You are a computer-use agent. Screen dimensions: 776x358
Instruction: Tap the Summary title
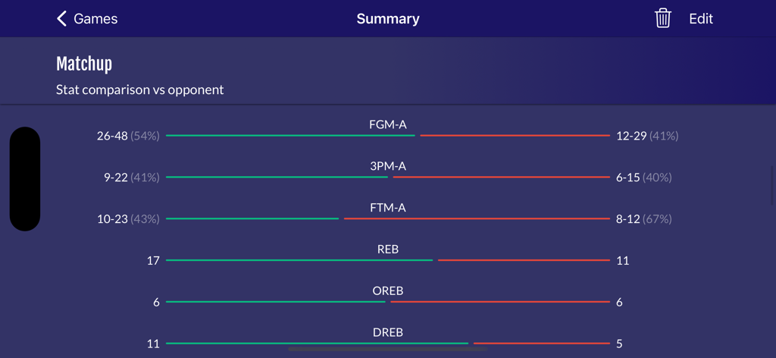click(388, 19)
